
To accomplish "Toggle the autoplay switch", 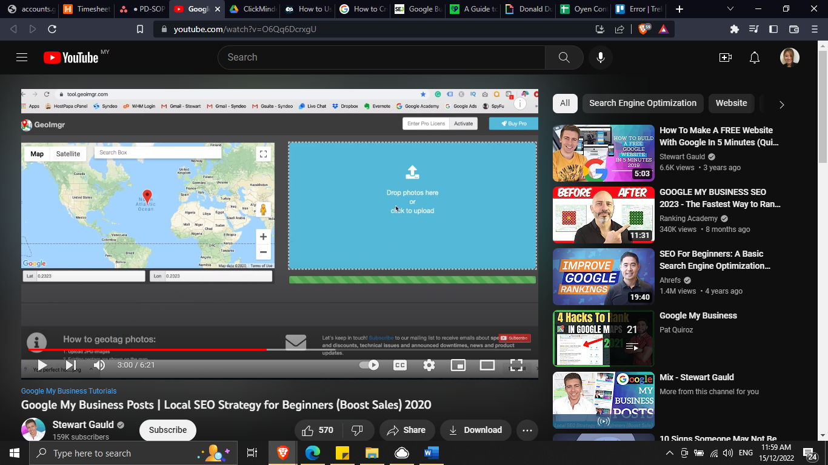I will tap(369, 365).
